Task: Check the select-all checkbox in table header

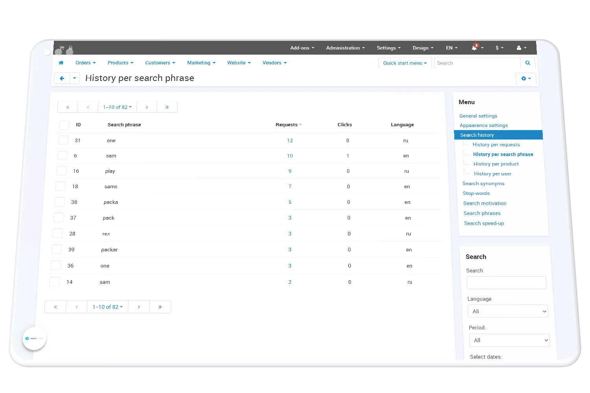Action: pos(64,125)
